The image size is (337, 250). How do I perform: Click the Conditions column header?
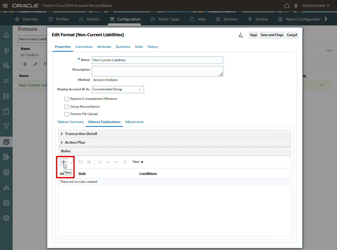148,174
